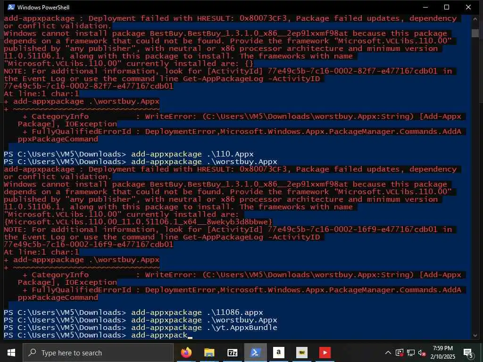Click the muted volume tray icon
Viewport: 483px width, 362px height.
click(x=422, y=353)
